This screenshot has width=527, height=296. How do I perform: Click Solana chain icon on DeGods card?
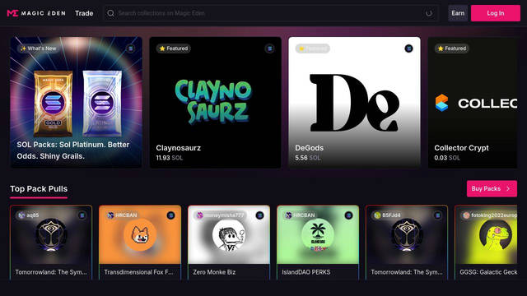(x=408, y=49)
